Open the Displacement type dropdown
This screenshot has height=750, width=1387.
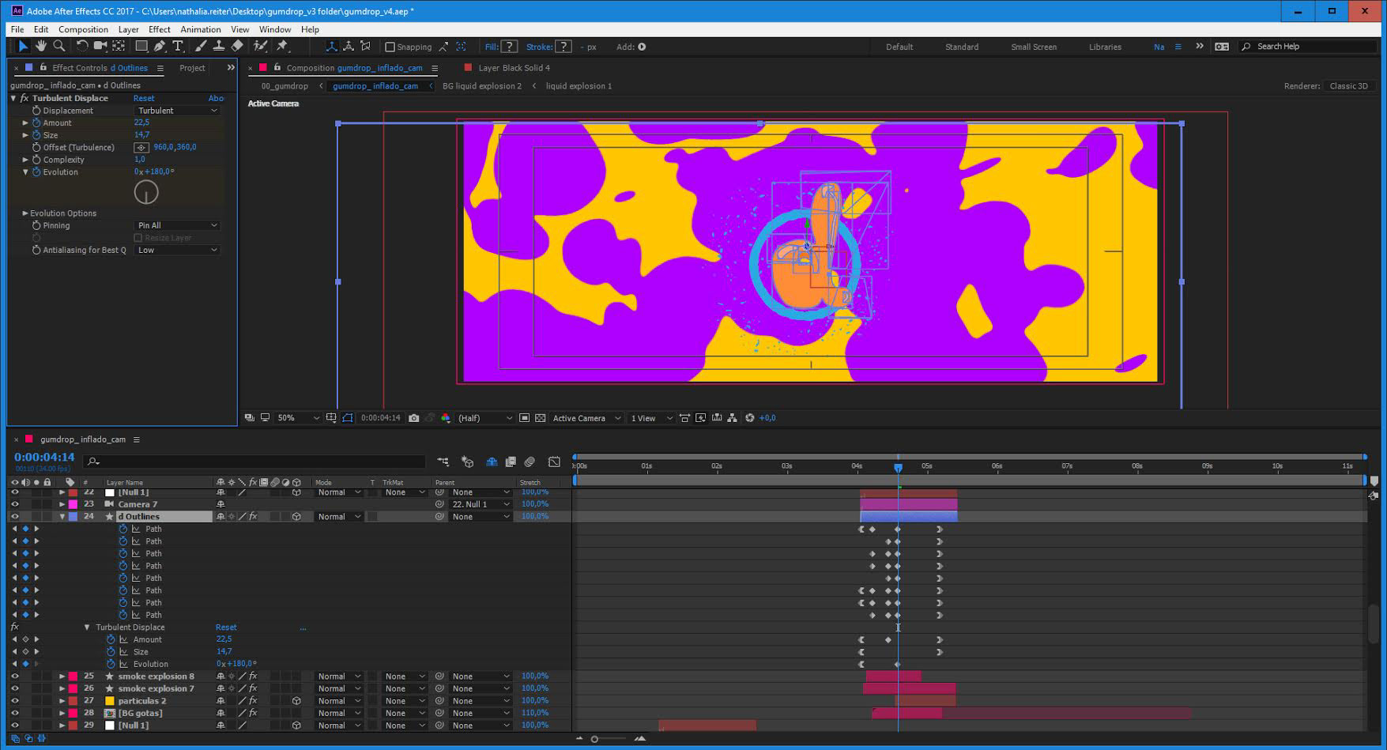[177, 111]
